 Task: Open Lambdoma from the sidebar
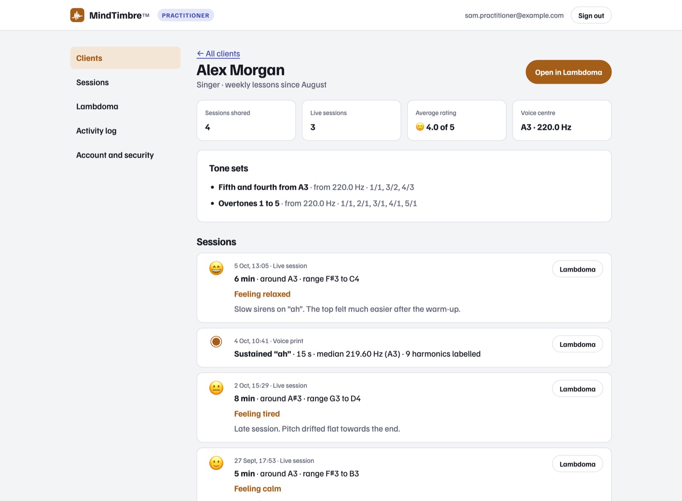click(x=125, y=107)
